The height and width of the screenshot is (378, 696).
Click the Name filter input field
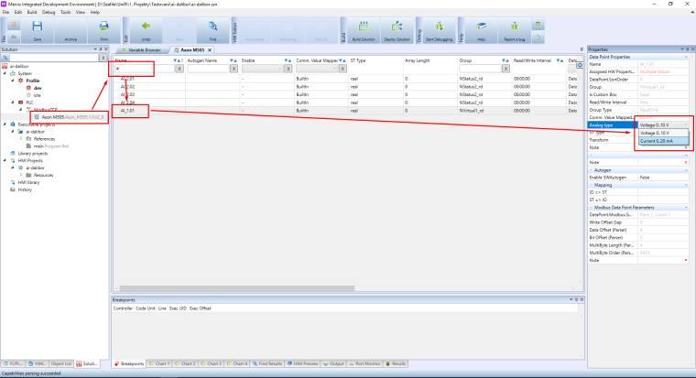[145, 69]
